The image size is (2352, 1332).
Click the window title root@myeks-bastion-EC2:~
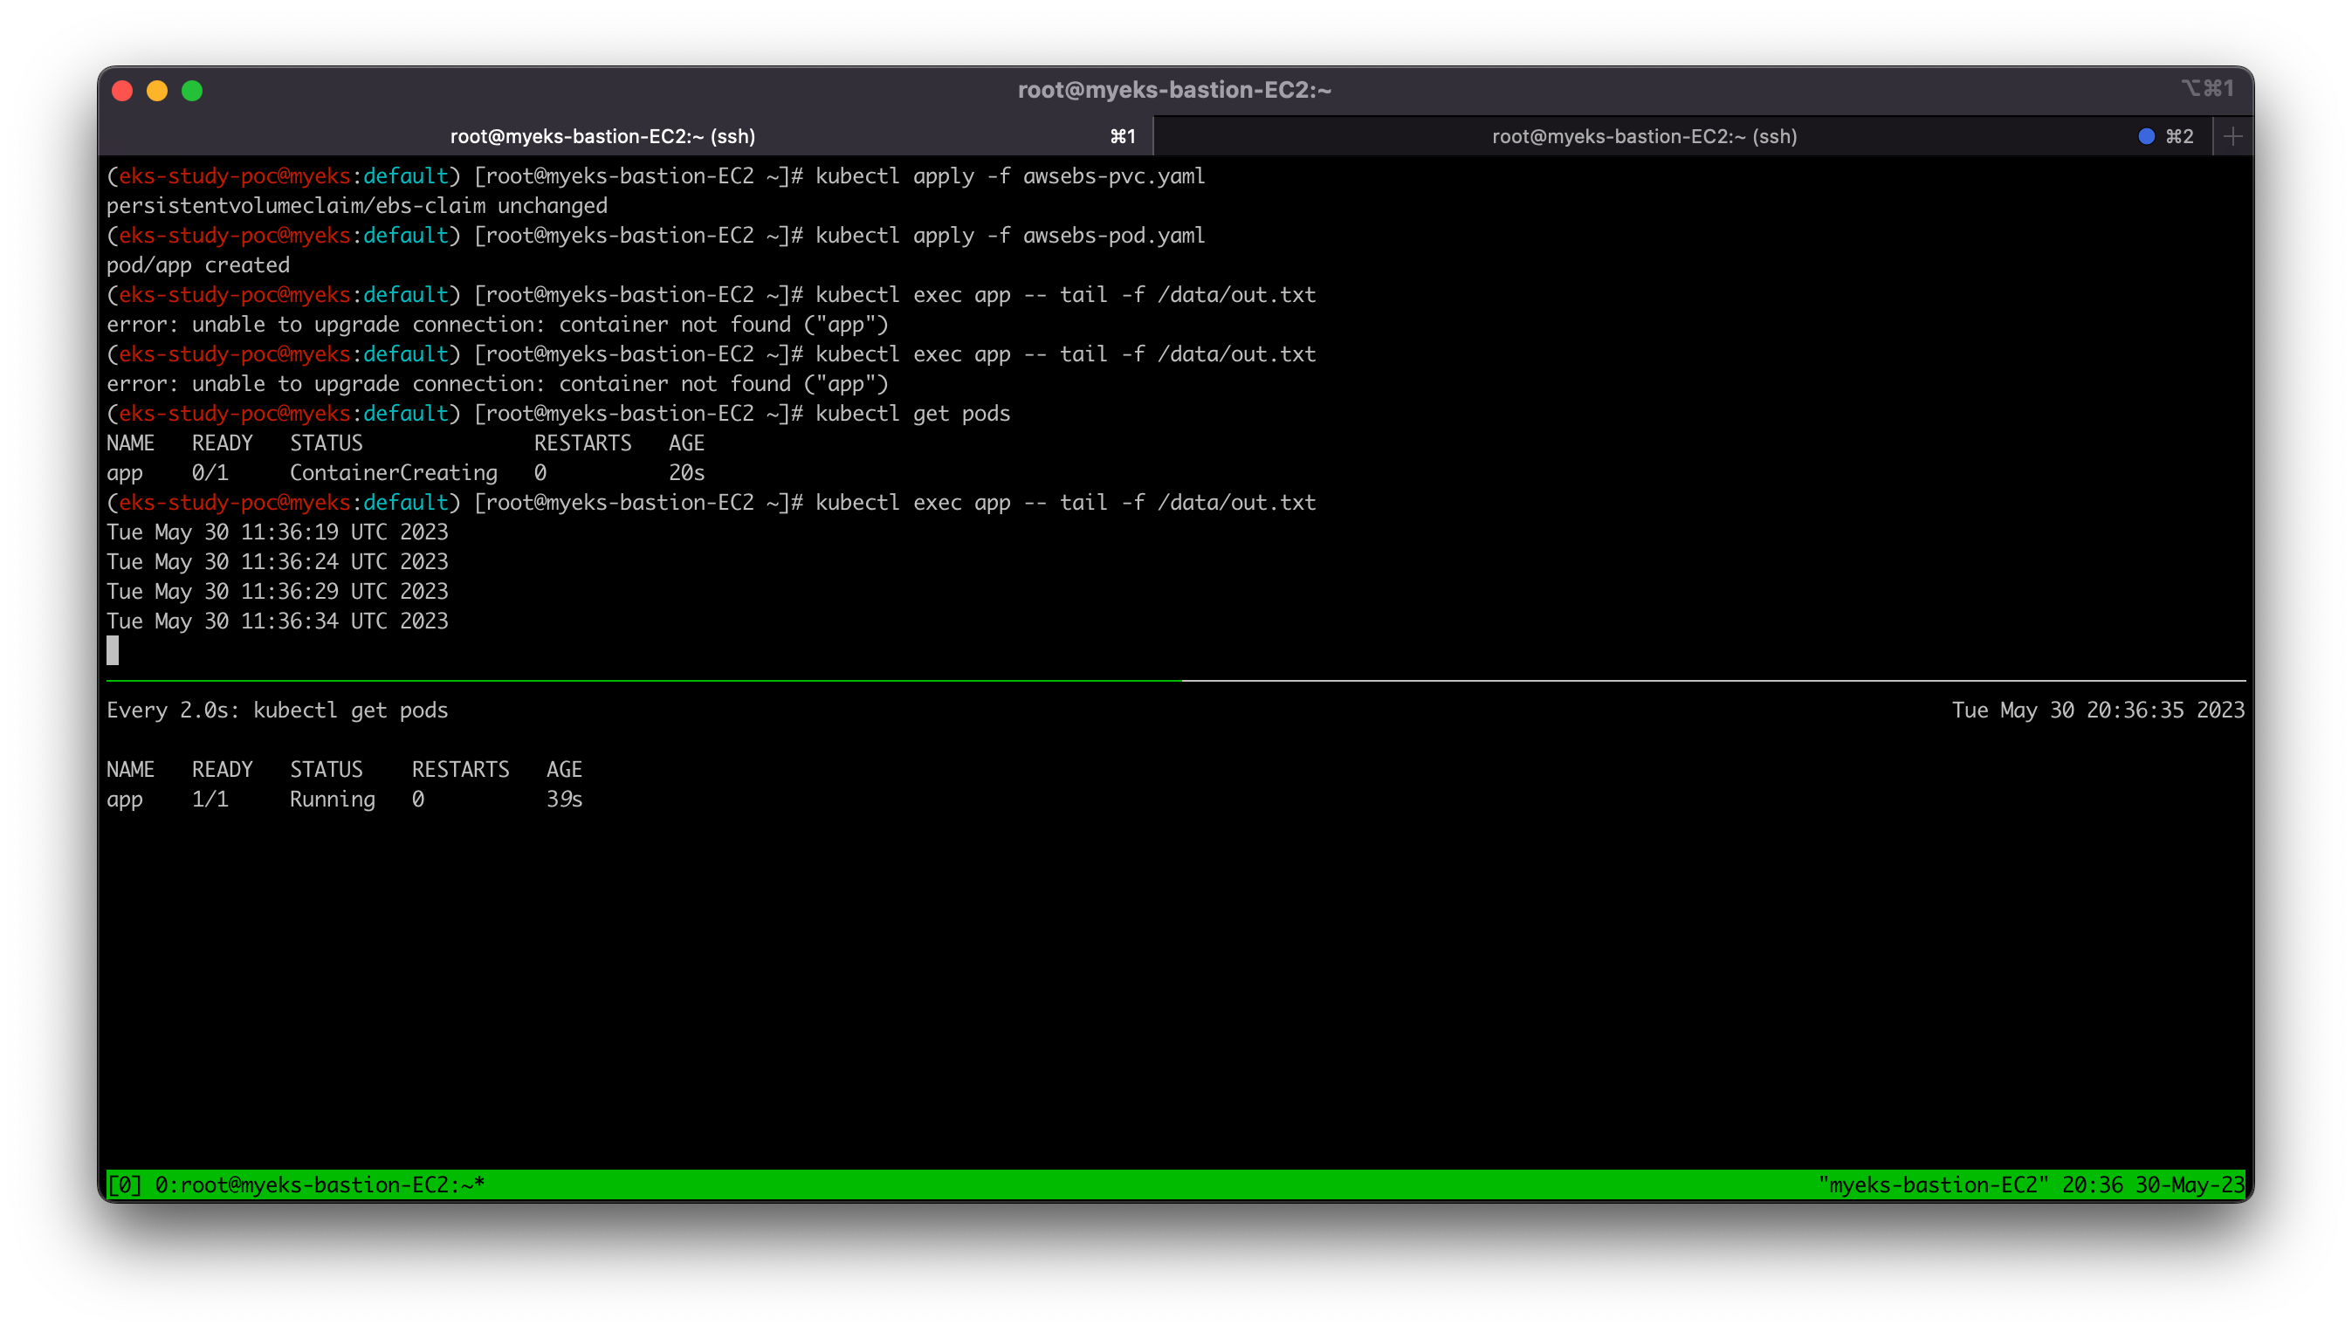click(x=1174, y=90)
